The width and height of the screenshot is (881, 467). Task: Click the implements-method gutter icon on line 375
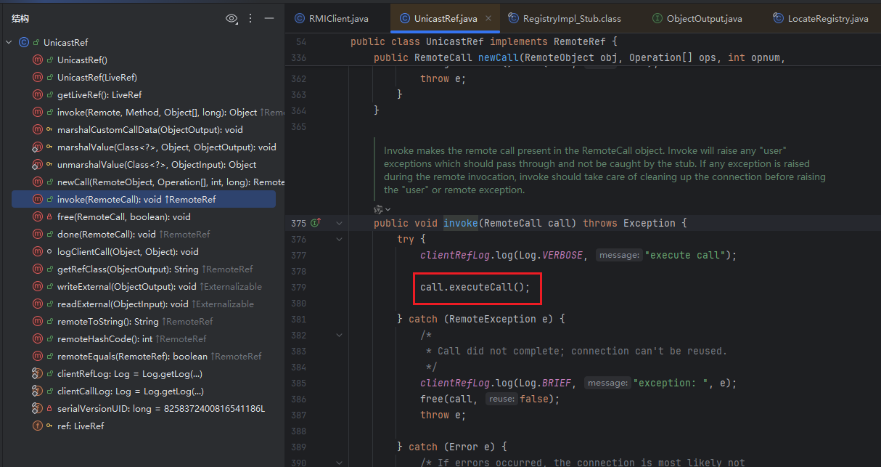tap(316, 223)
